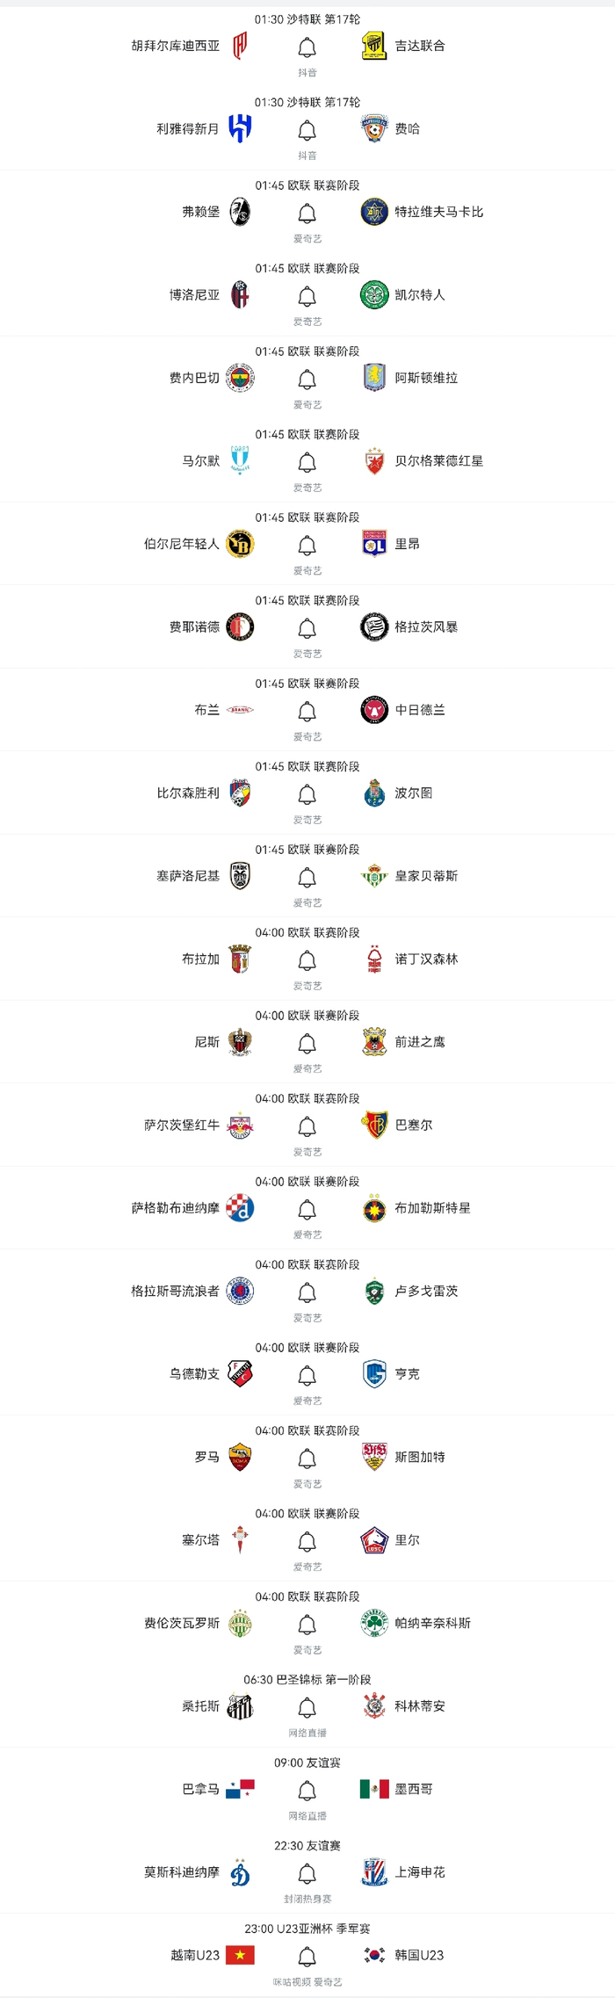The height and width of the screenshot is (1998, 615).
Task: Click the 诺丁汉森林 red tree logo
Action: point(374,959)
